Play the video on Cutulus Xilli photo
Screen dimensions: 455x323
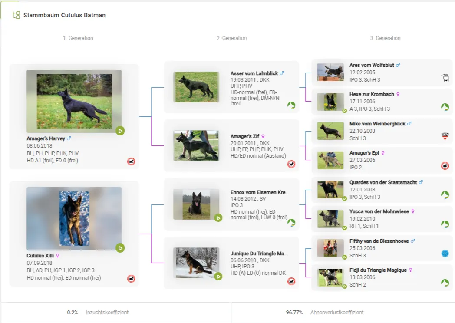point(120,248)
